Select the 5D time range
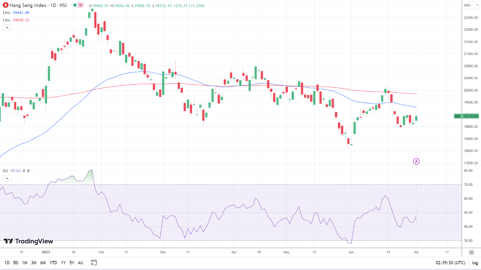This screenshot has height=270, width=481. coord(16,263)
